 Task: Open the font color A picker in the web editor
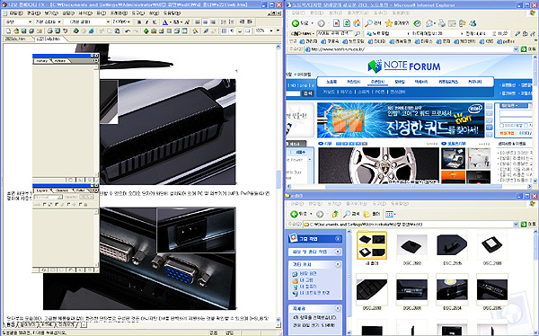tap(165, 22)
